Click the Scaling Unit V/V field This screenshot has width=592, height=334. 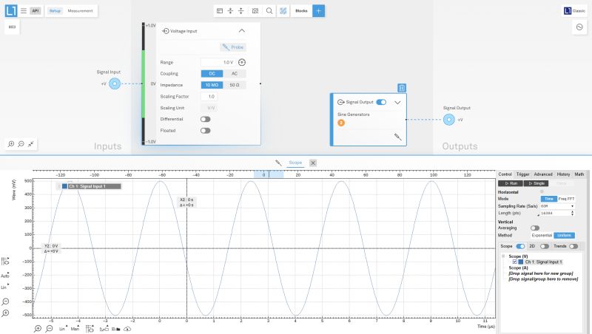(209, 108)
